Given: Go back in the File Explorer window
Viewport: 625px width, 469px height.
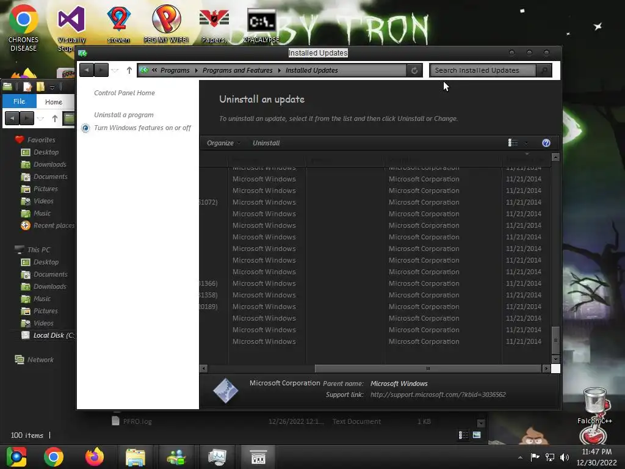Looking at the screenshot, I should 12,118.
